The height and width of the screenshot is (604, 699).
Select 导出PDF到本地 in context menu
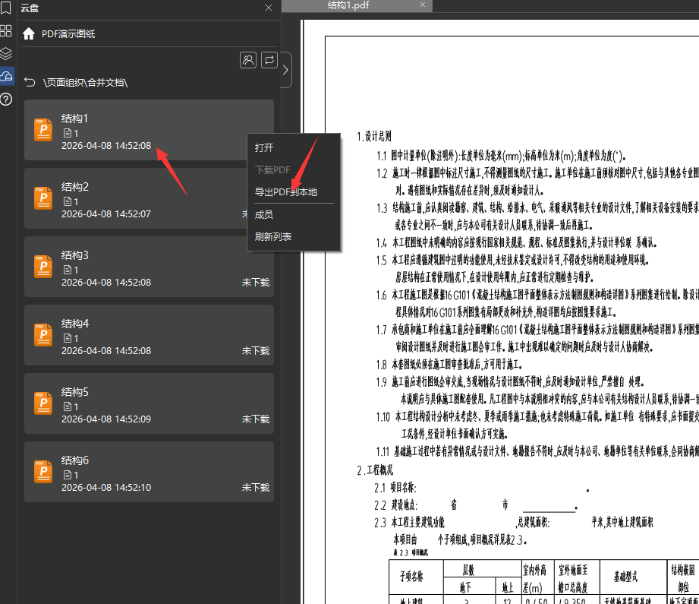285,192
